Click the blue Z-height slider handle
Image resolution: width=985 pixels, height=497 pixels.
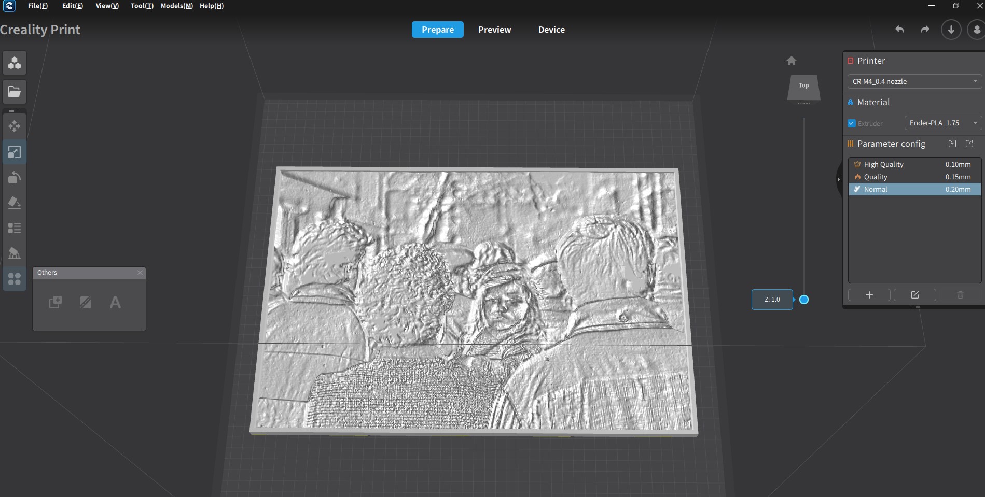coord(803,300)
